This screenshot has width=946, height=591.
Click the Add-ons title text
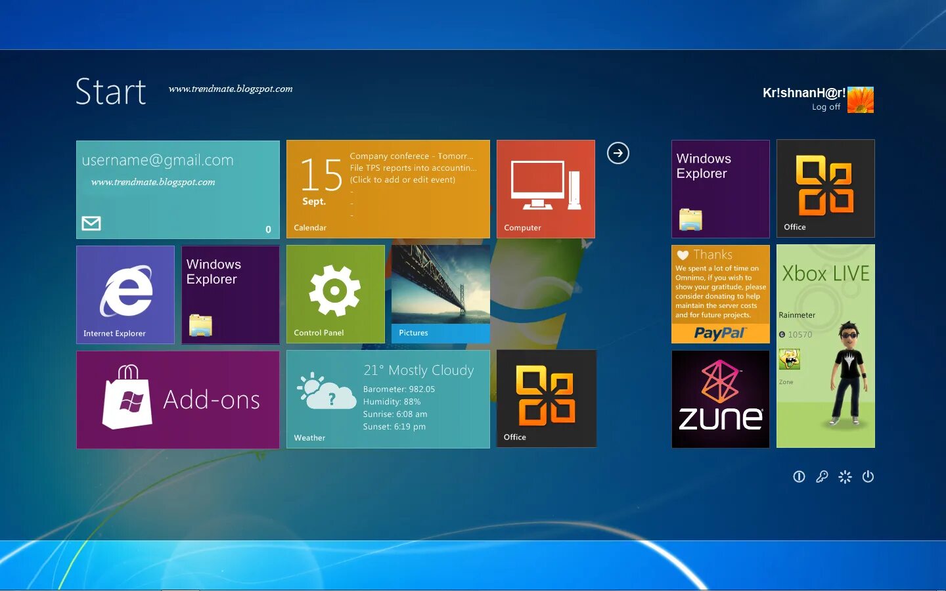(212, 400)
